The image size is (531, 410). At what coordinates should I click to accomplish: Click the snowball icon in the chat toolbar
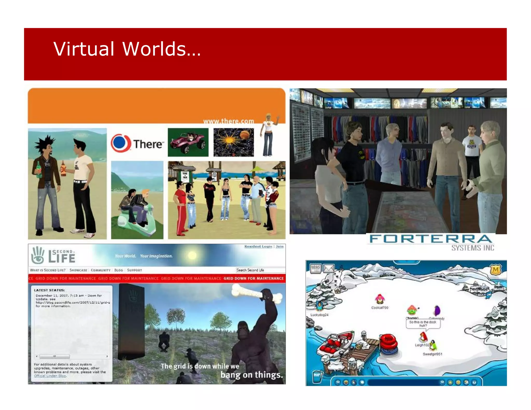click(362, 382)
